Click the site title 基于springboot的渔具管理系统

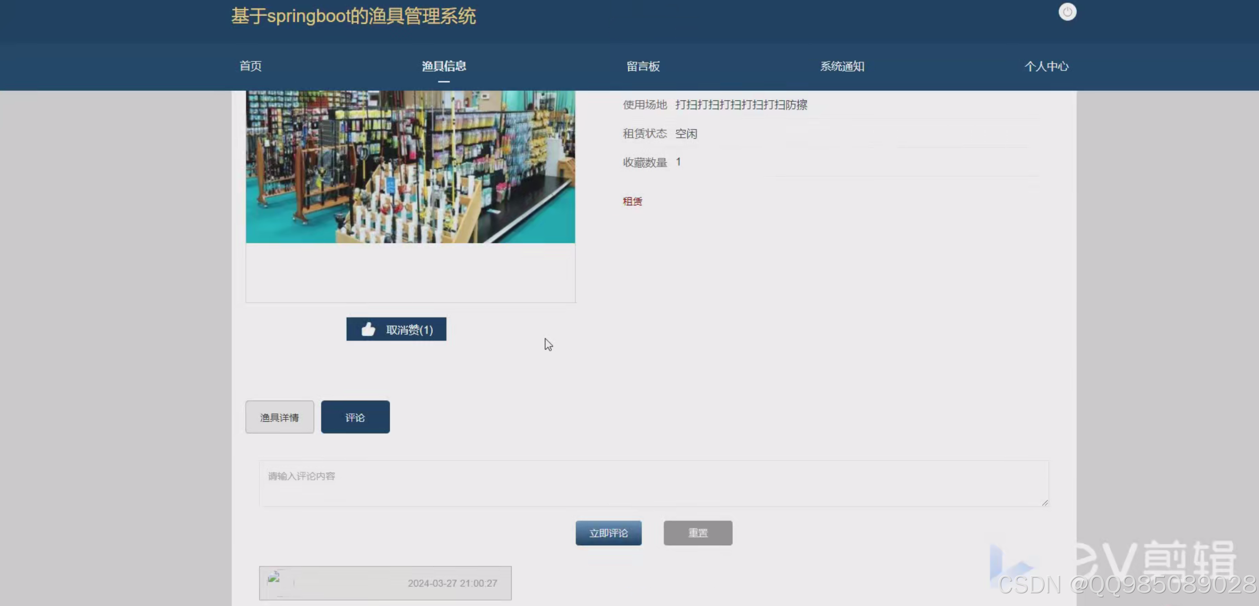pos(354,16)
